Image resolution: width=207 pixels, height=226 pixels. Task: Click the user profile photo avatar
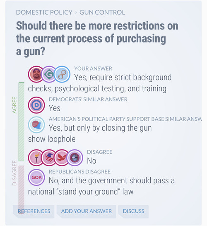pos(36,74)
